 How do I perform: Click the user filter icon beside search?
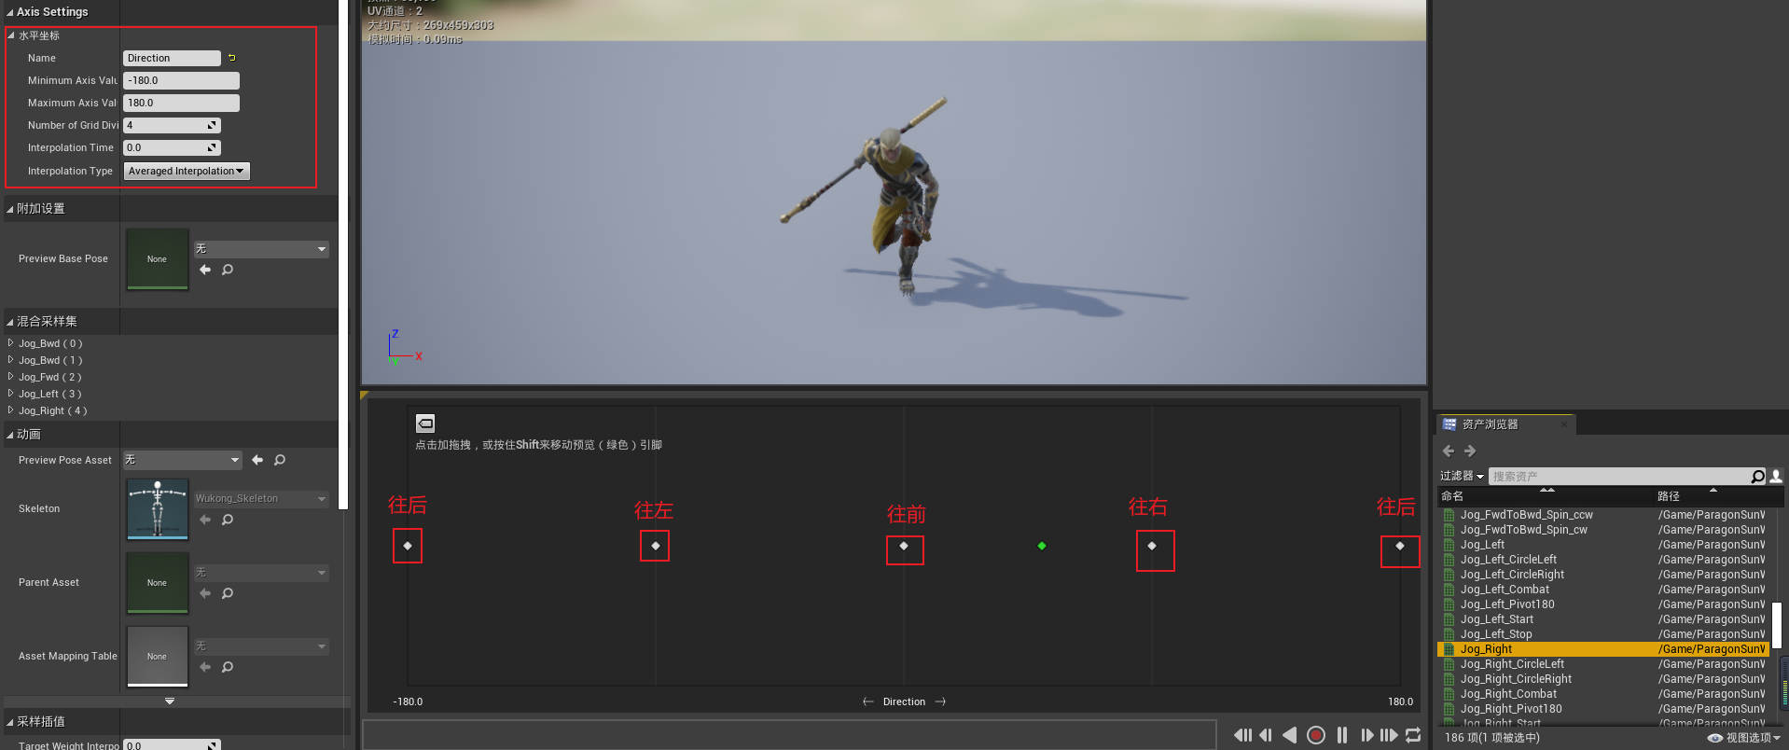pyautogui.click(x=1776, y=477)
